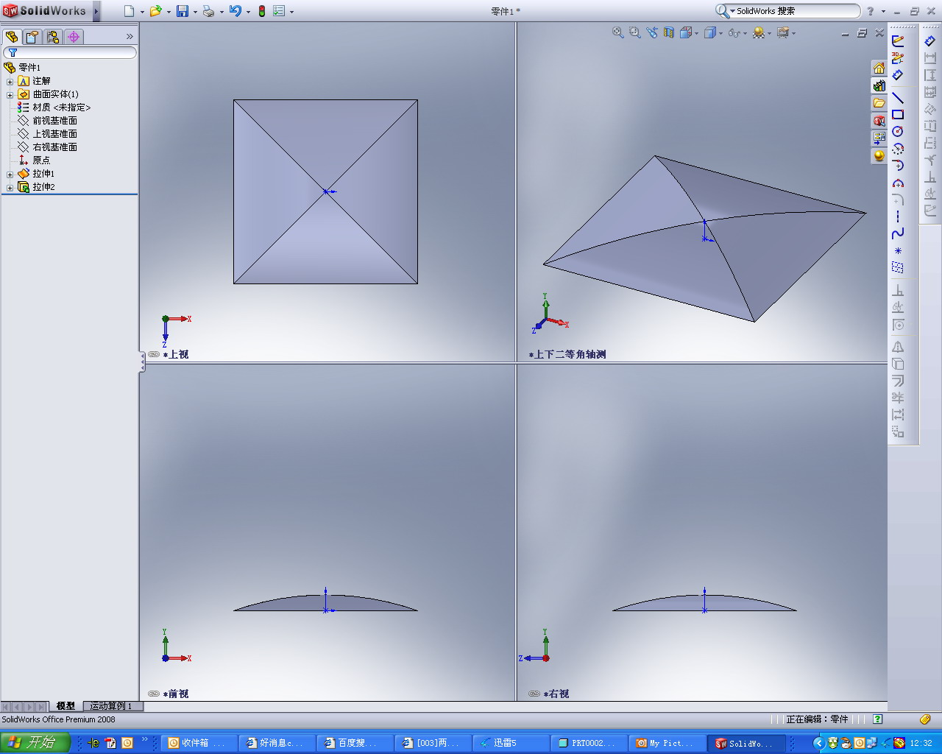The width and height of the screenshot is (942, 754).
Task: Open 收件箱 taskbar button
Action: coord(199,743)
